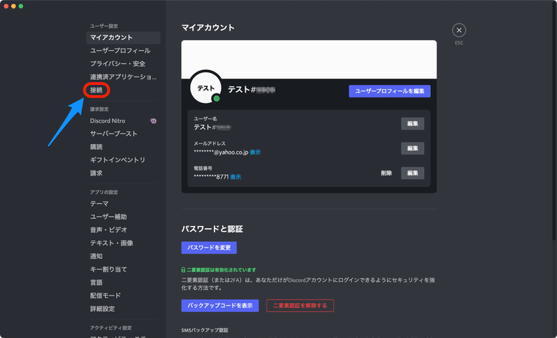This screenshot has height=338, width=557.
Task: Click the green online status indicator on avatar
Action: [x=217, y=98]
